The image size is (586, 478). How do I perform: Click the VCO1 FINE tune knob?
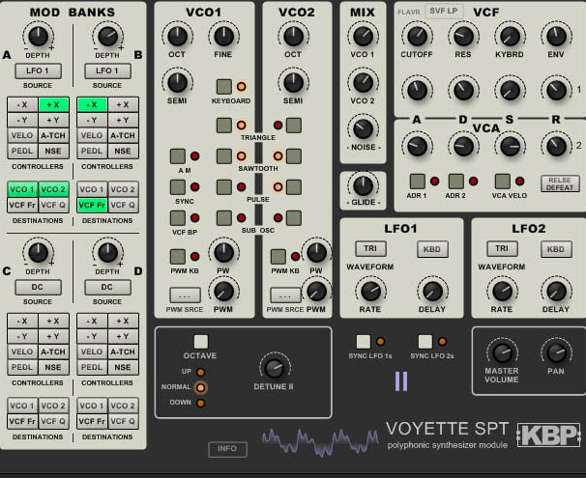(224, 36)
